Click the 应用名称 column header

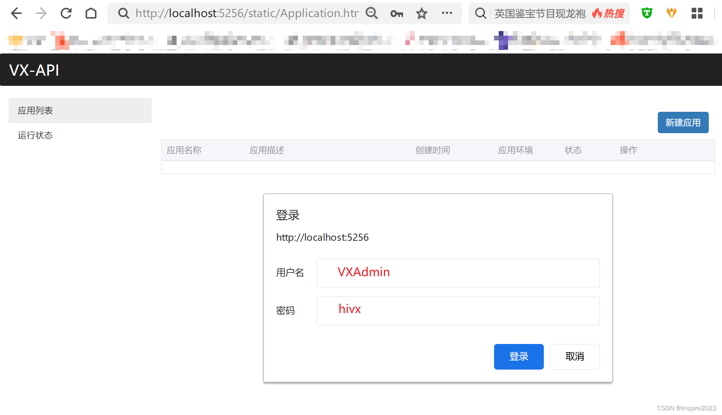pos(184,150)
